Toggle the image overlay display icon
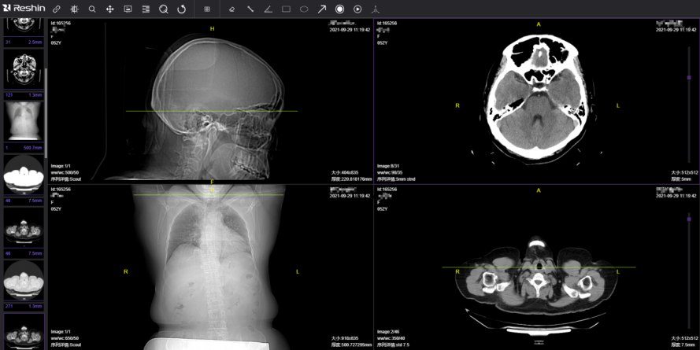Screen dimensions: 700x350 pos(128,9)
